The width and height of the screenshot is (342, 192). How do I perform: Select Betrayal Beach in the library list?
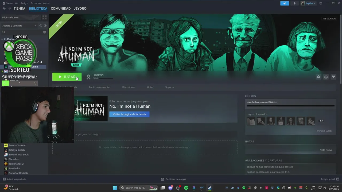click(17, 150)
